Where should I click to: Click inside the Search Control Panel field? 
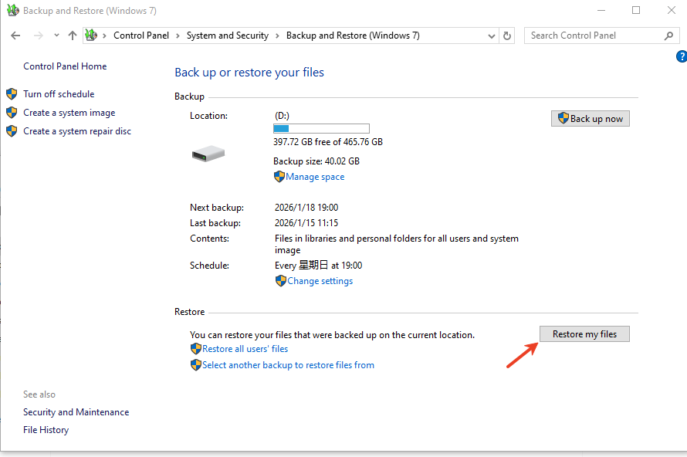(x=594, y=35)
